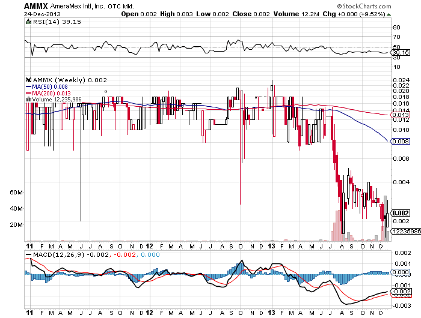Click the green up-arrow change indicator
Image resolution: width=421 pixels, height=318 pixels.
[x=389, y=14]
